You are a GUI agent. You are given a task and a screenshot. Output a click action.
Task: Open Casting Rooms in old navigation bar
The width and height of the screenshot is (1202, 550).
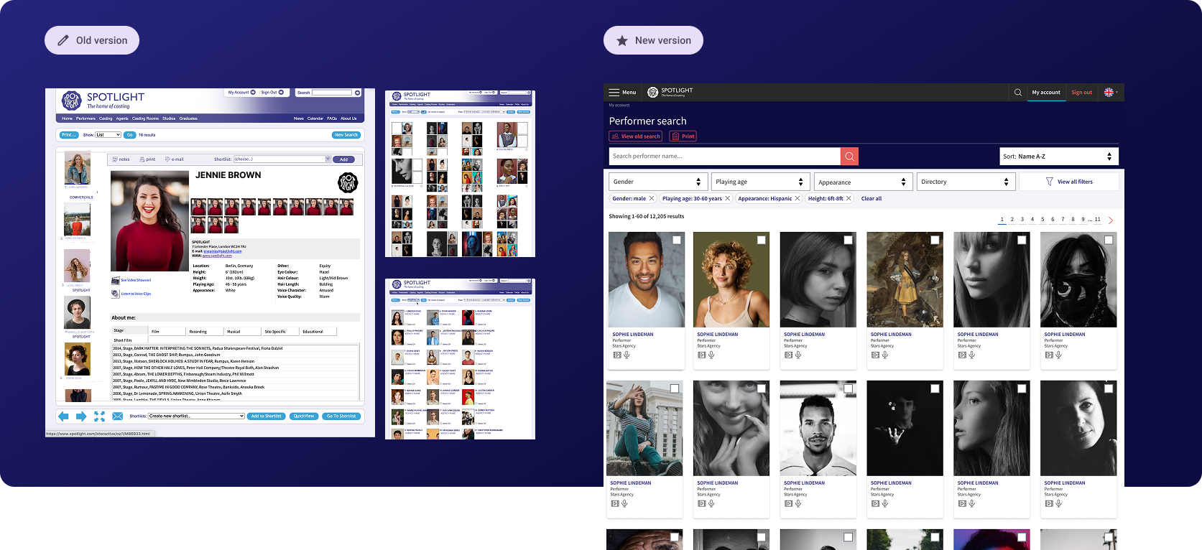pos(145,118)
